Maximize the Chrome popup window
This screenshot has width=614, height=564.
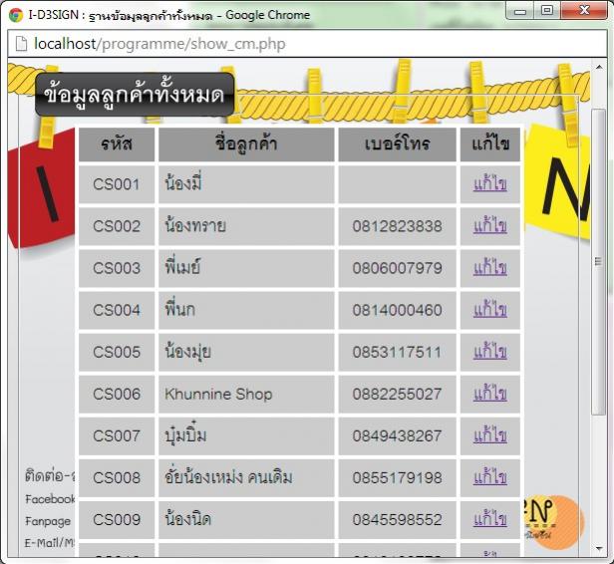(547, 11)
